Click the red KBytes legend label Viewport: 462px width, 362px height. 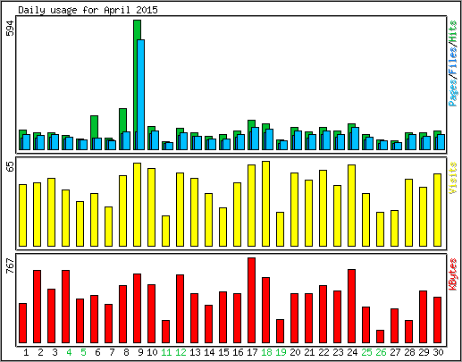453,274
